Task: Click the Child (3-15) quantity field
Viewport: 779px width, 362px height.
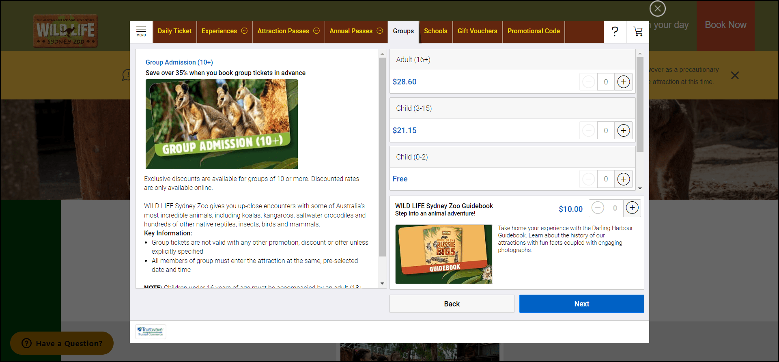Action: coord(606,130)
